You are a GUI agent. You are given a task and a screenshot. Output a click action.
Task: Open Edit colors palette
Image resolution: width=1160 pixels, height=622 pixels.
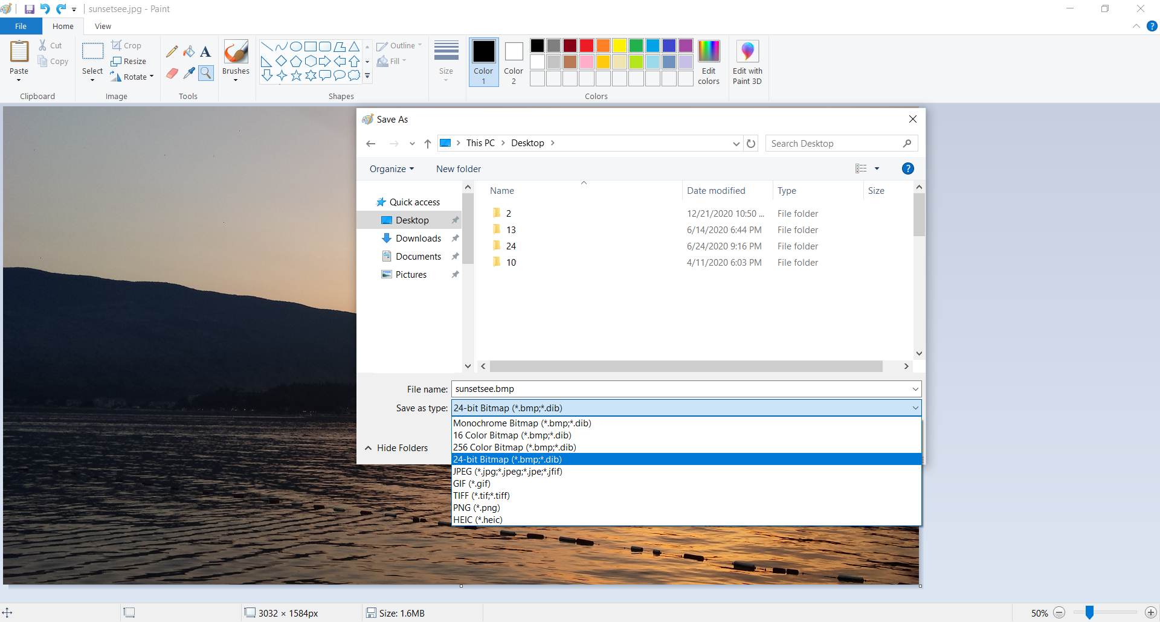point(708,62)
